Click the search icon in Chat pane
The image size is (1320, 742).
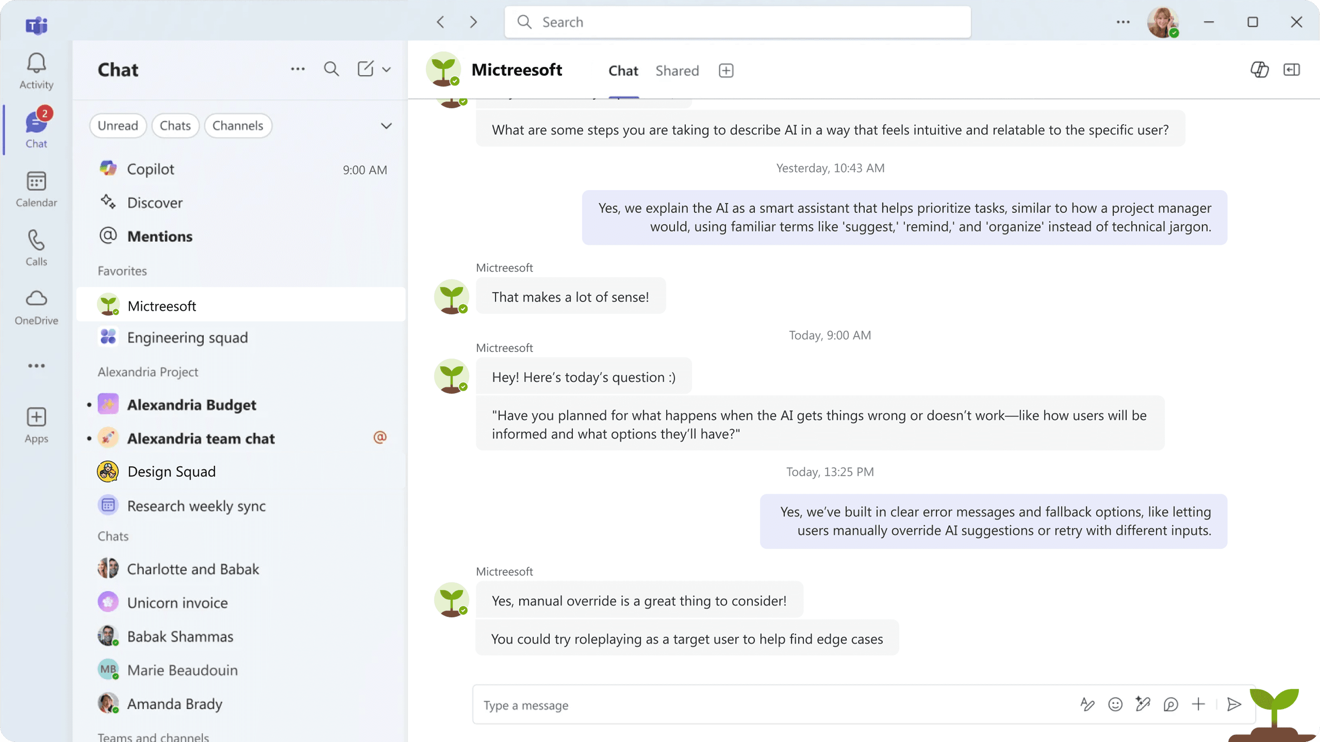(x=331, y=69)
